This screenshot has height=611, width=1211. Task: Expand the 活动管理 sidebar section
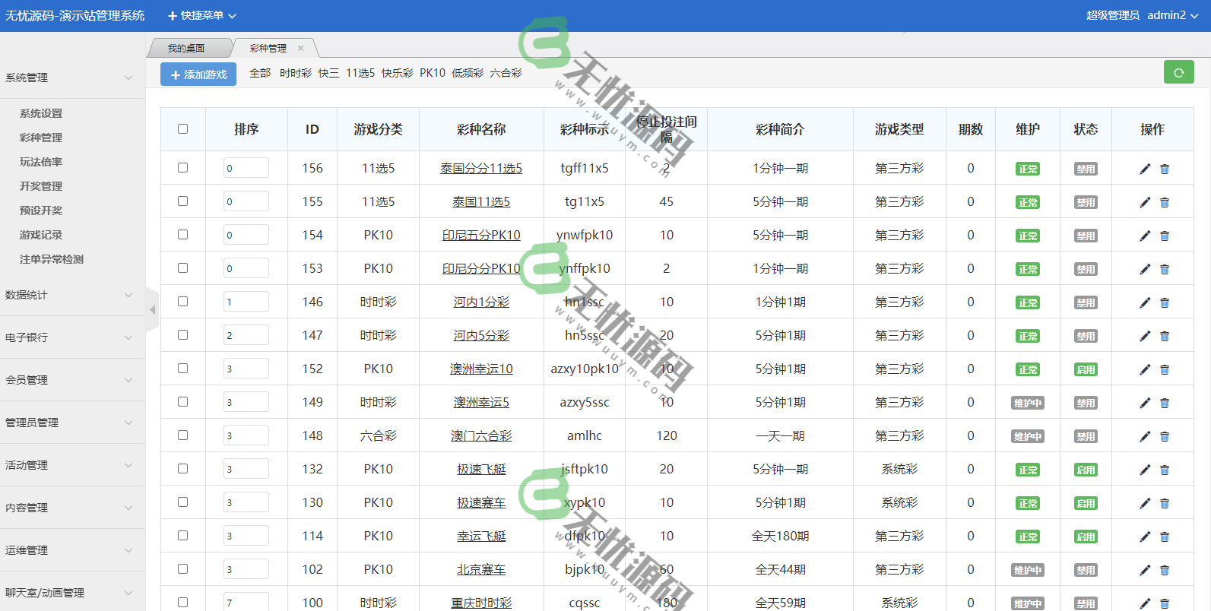(x=72, y=465)
